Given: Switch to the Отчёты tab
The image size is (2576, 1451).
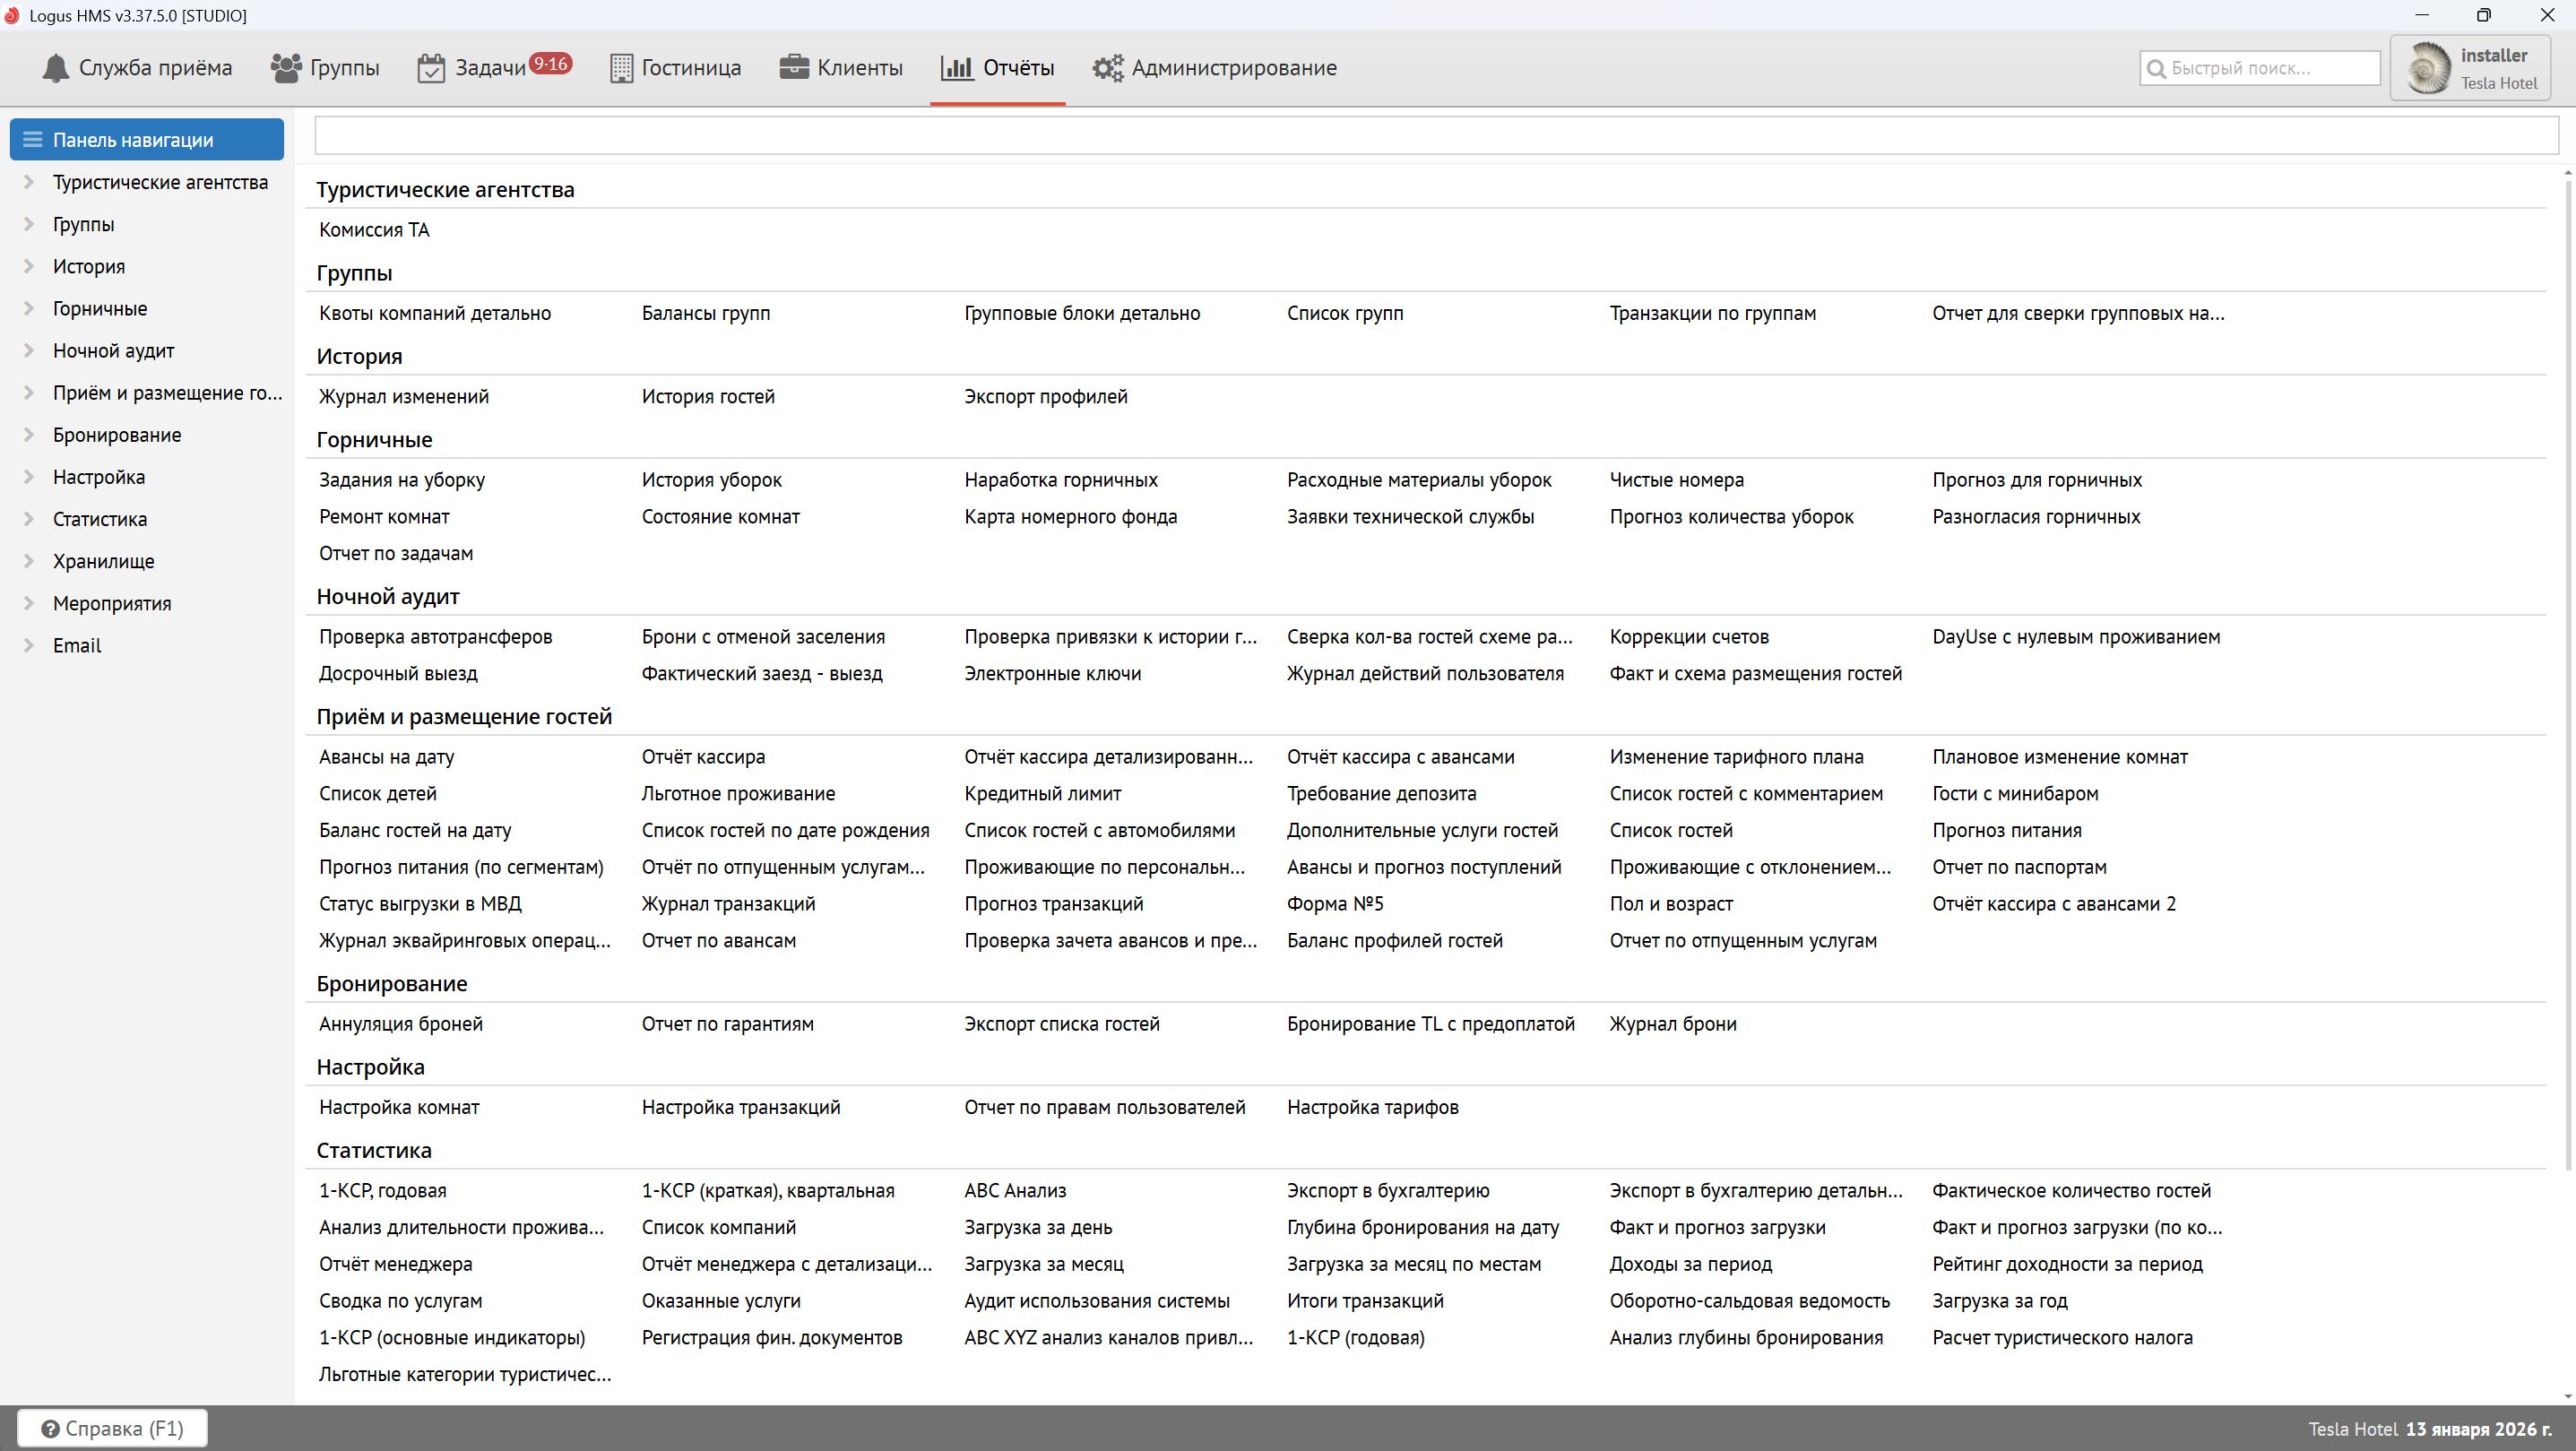Looking at the screenshot, I should pos(997,68).
